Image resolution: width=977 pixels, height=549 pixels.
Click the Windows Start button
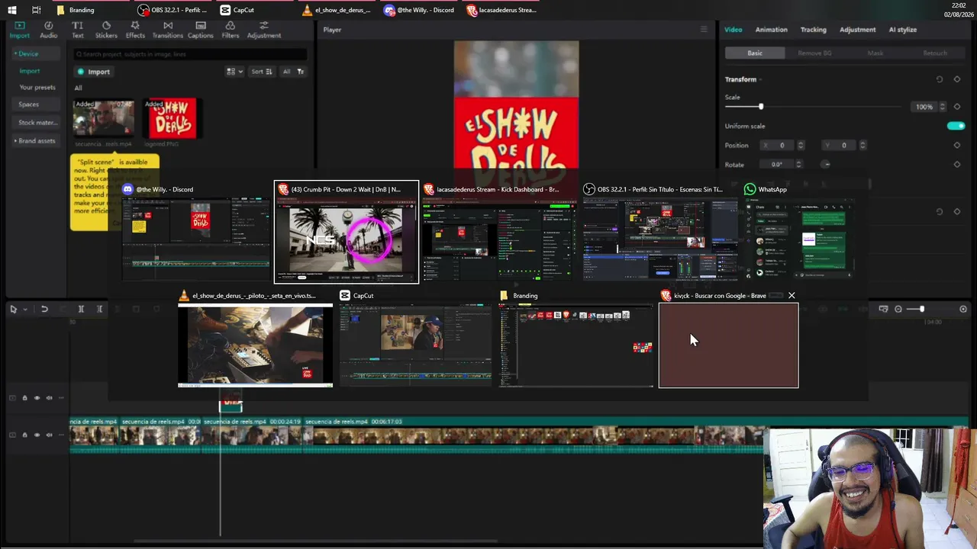tap(12, 10)
